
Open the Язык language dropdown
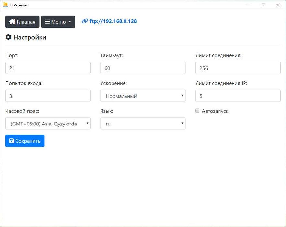143,124
